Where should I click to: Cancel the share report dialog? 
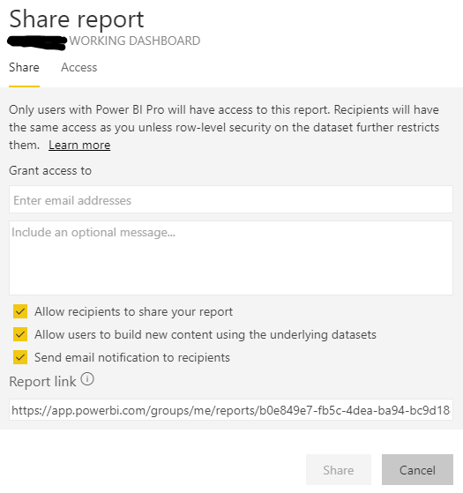coord(417,470)
